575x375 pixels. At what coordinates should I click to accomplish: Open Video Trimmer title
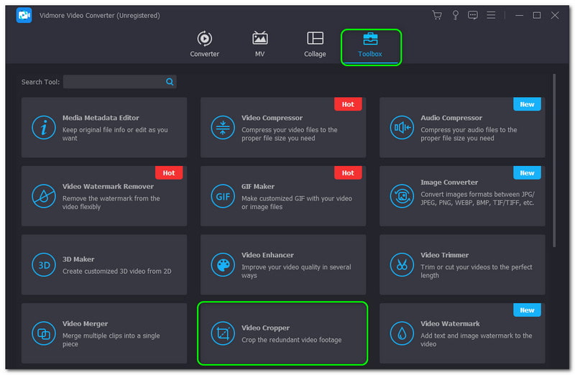click(444, 255)
